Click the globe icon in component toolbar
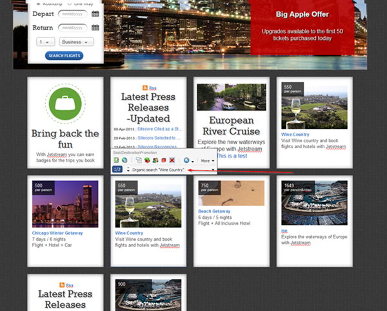 pos(124,160)
